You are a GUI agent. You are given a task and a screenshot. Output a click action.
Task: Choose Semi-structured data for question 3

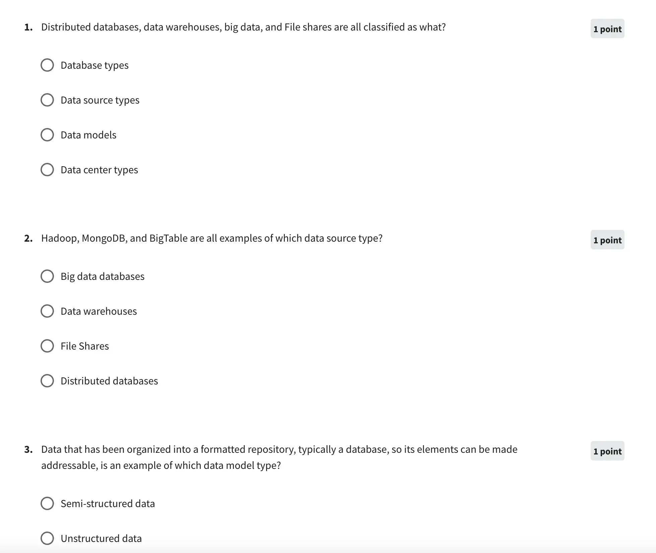click(47, 503)
